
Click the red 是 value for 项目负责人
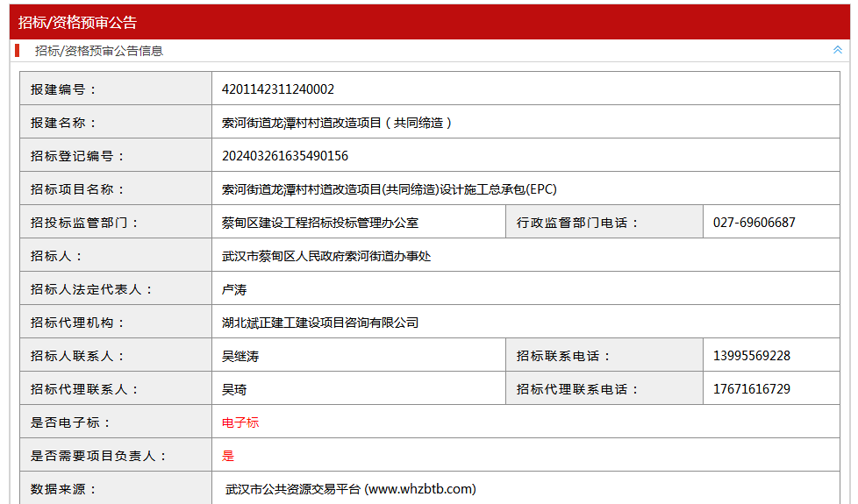pyautogui.click(x=228, y=456)
